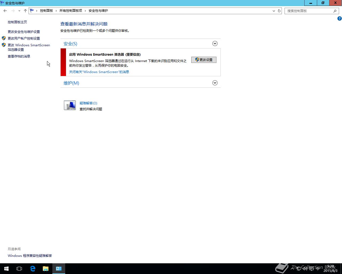
Task: Open help via the blue question mark
Action: coord(340,18)
